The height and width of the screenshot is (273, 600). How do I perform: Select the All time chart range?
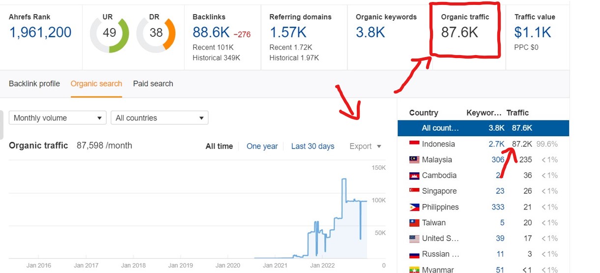click(219, 146)
